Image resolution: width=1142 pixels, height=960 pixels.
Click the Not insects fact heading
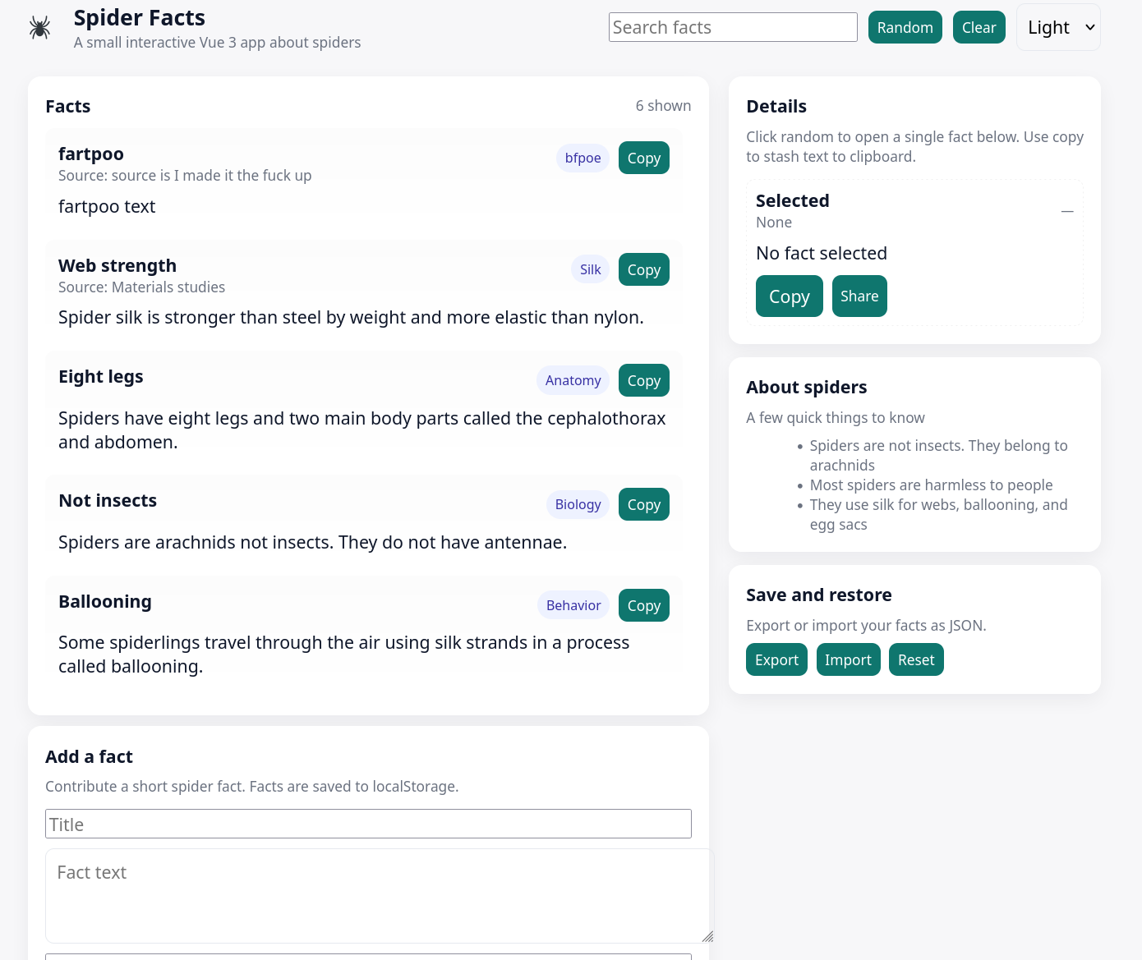point(108,500)
